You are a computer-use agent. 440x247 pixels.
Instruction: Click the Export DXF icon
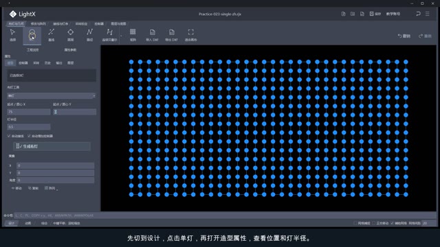pos(171,35)
